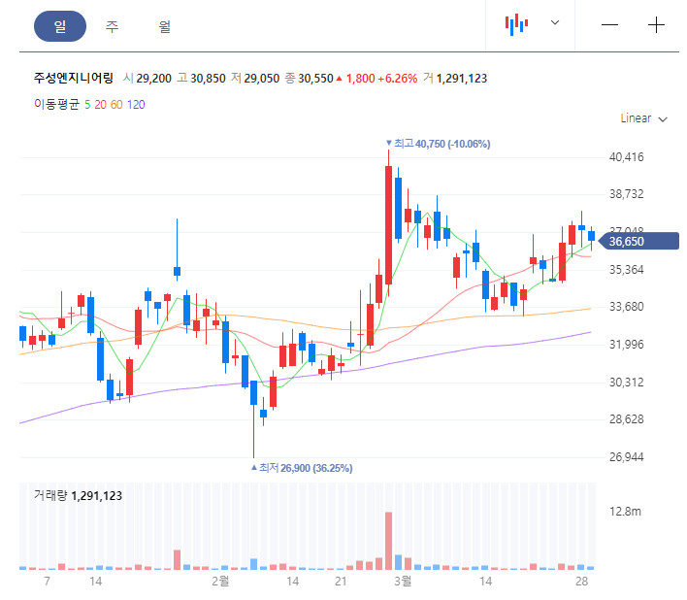Zoom in with the plus icon
Screen dimensions: 687x600
656,25
